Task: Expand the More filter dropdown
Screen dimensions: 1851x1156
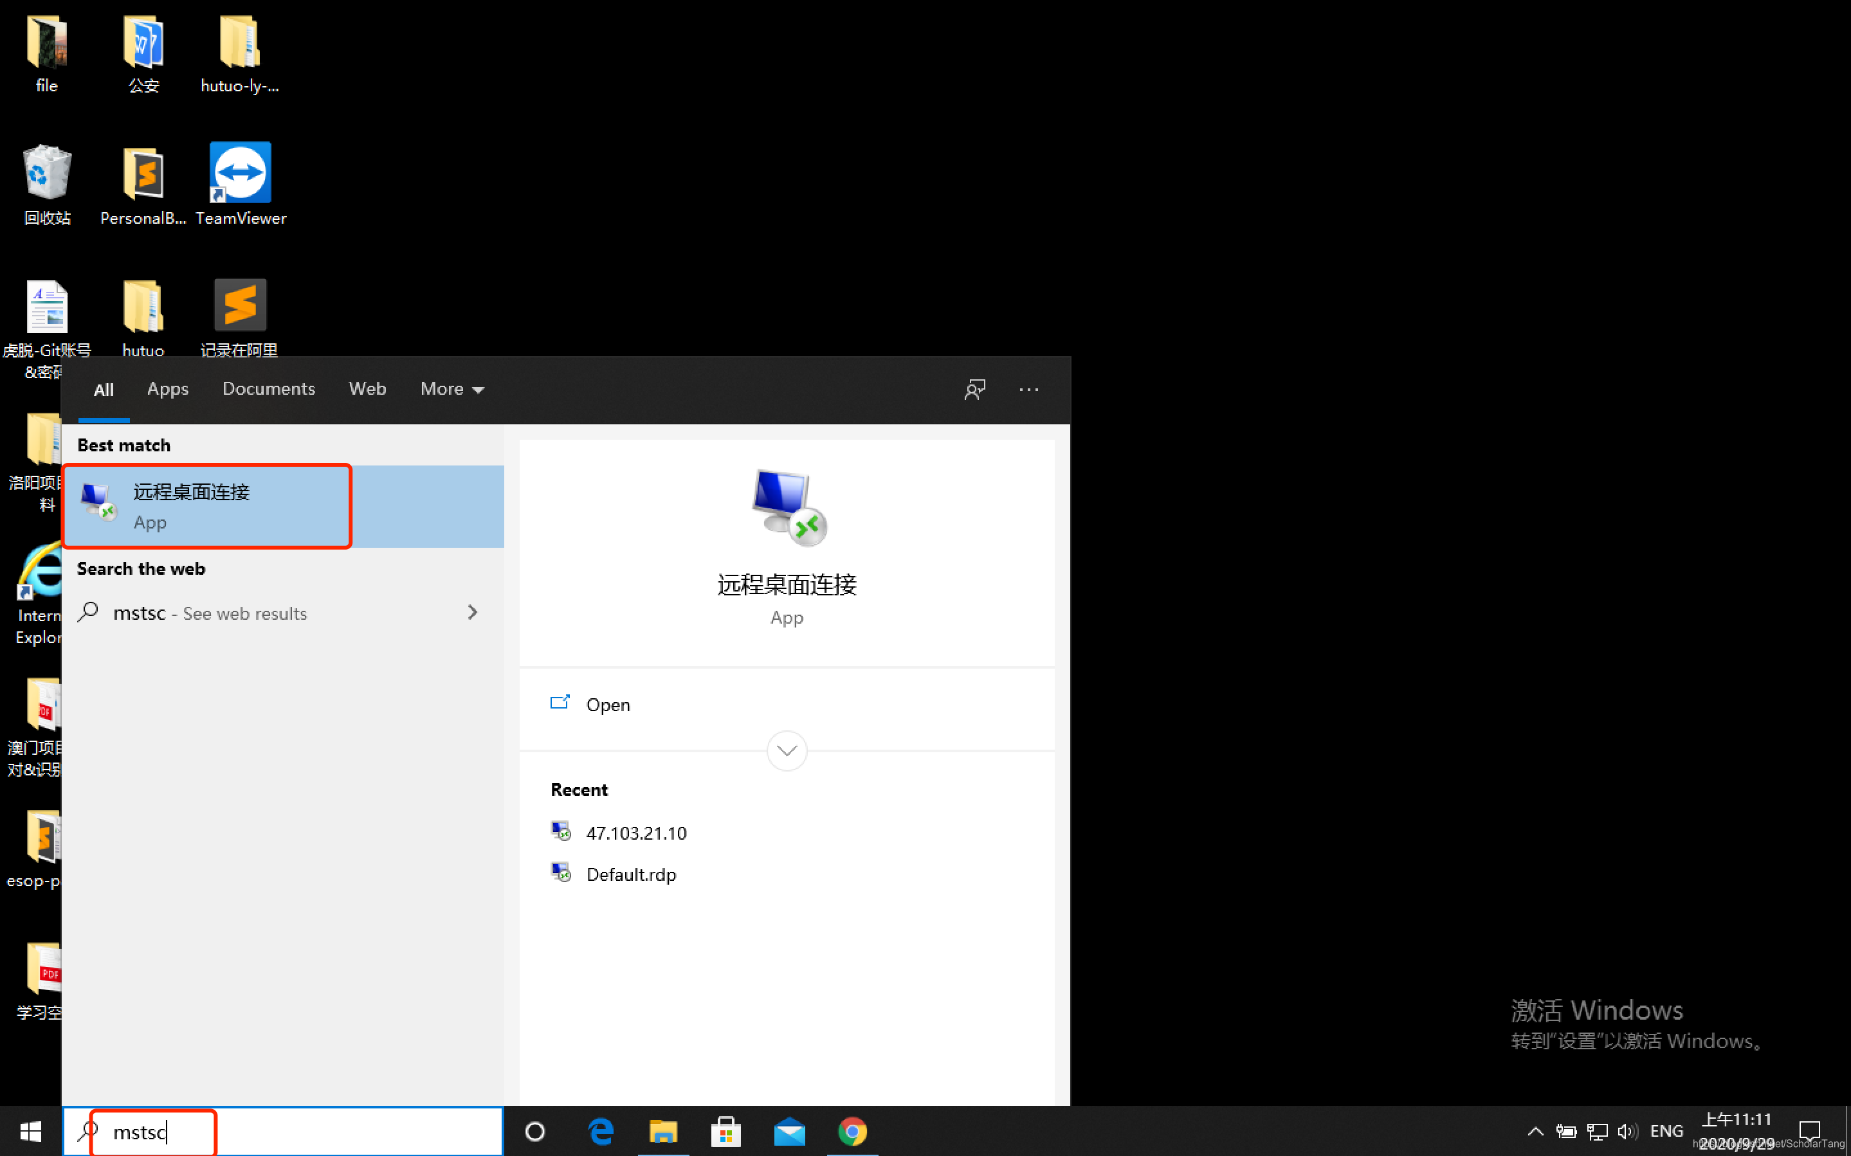Action: tap(452, 389)
